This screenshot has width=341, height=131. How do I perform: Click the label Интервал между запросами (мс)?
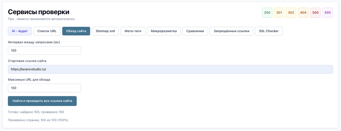34,42
